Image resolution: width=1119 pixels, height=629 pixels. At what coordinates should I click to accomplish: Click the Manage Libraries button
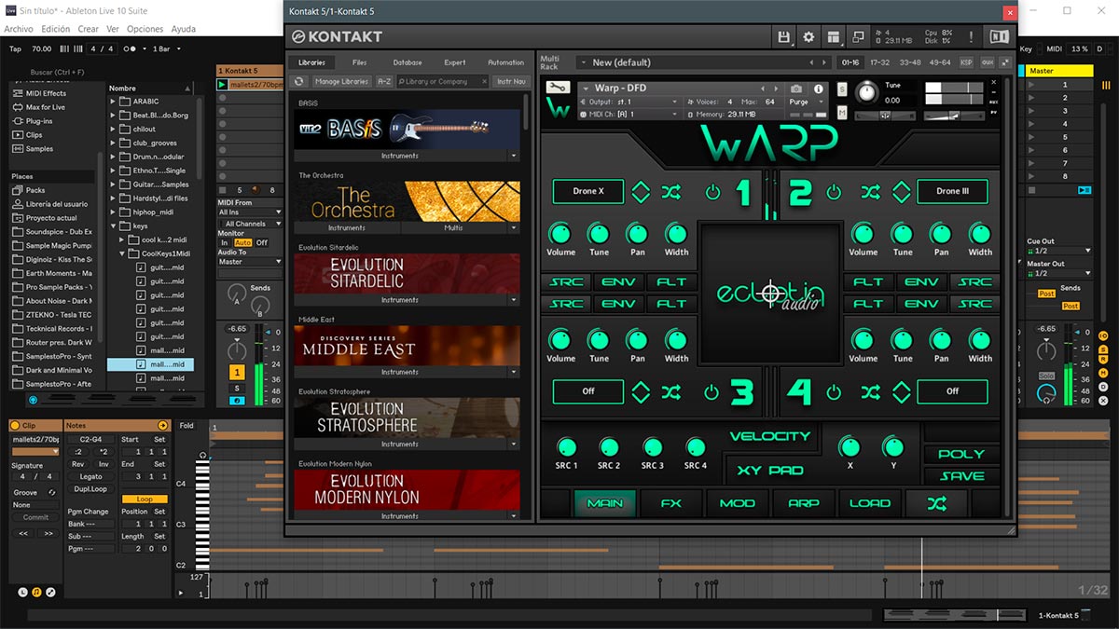tap(342, 81)
